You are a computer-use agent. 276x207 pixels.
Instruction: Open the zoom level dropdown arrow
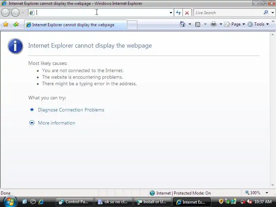pos(267,193)
